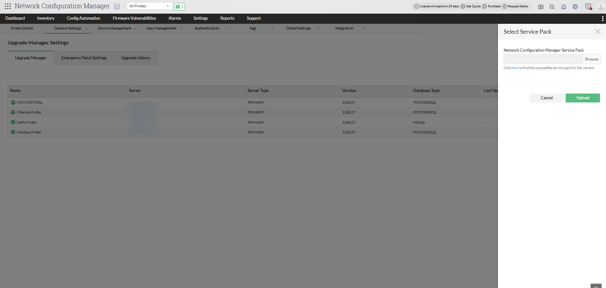606x288 pixels.
Task: Open the video tutorials icon
Action: tap(541, 7)
